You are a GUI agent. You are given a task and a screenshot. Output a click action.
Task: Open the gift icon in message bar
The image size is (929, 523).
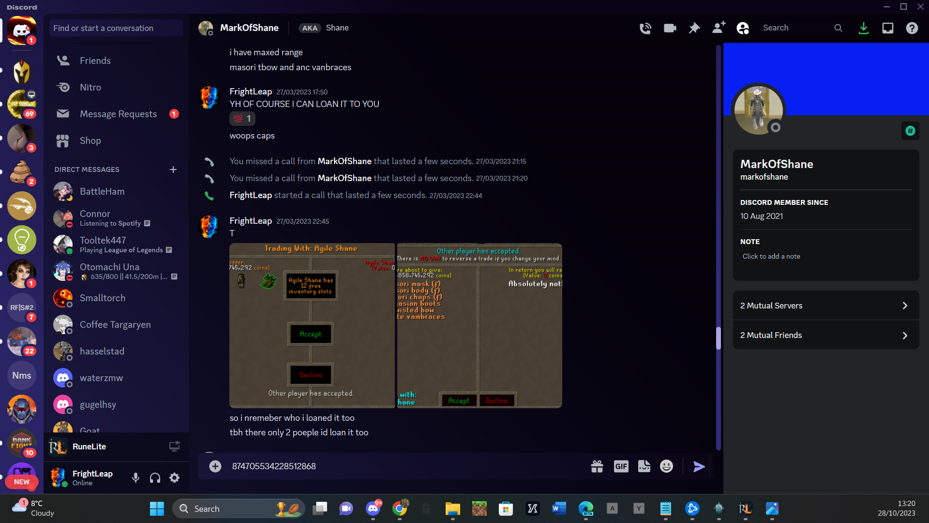pyautogui.click(x=597, y=466)
